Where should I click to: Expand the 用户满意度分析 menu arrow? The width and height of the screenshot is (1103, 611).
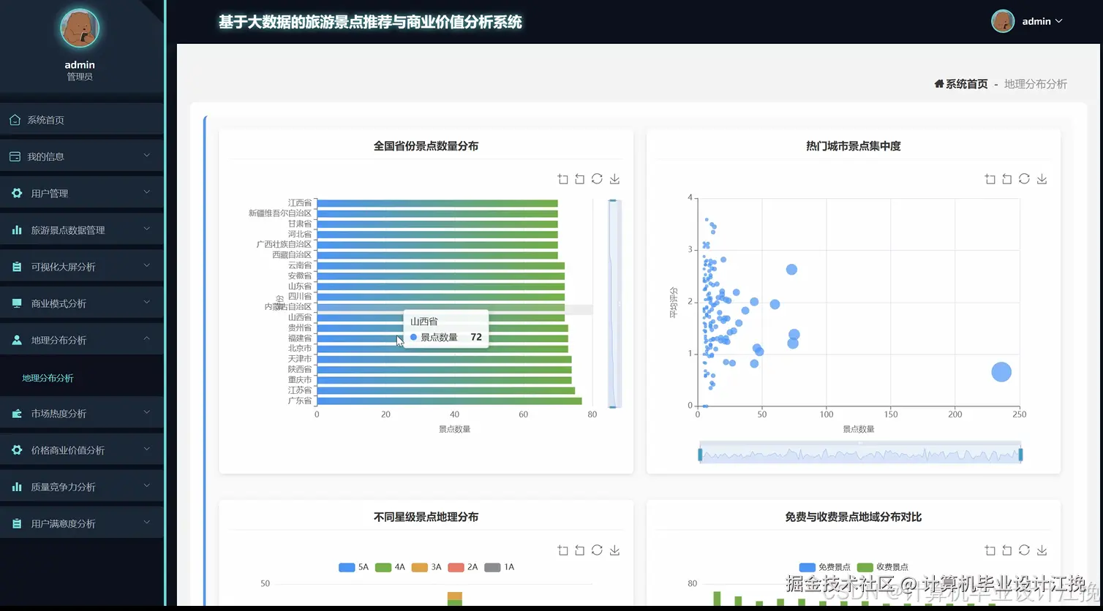click(146, 523)
